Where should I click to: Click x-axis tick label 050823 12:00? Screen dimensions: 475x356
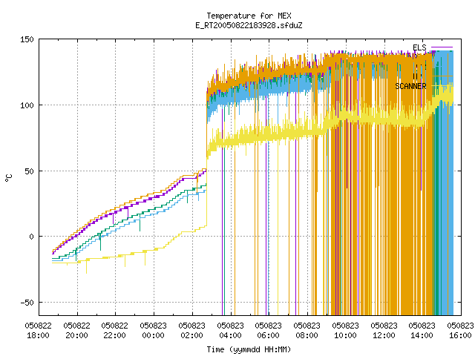point(384,331)
